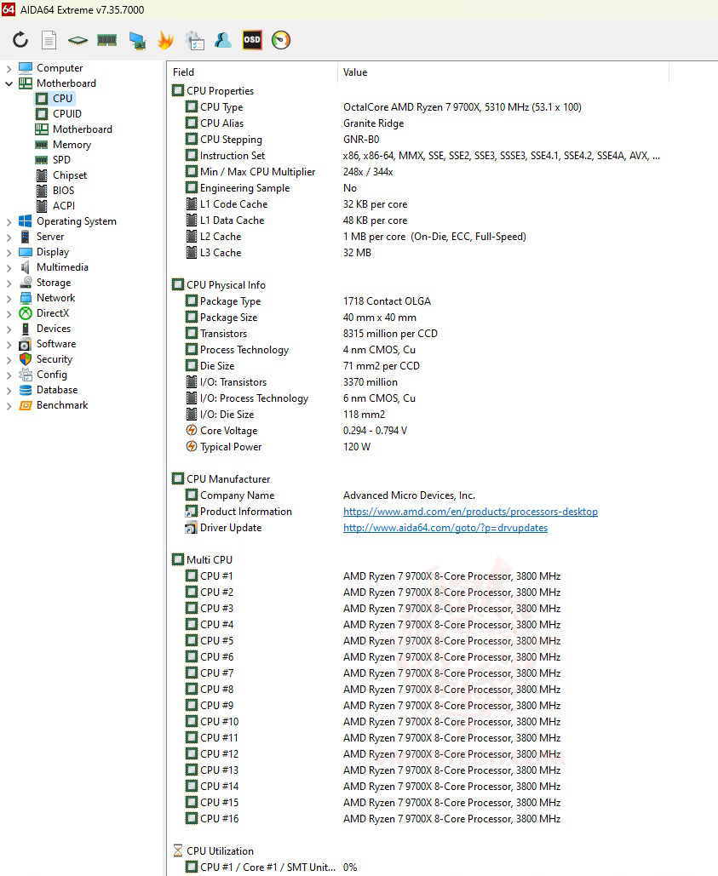Open the AMD Product Information link

[x=470, y=512]
